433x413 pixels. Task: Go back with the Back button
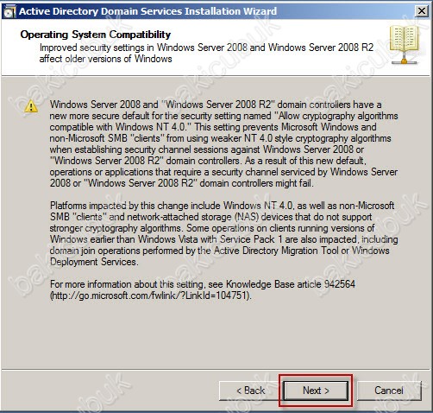(250, 391)
